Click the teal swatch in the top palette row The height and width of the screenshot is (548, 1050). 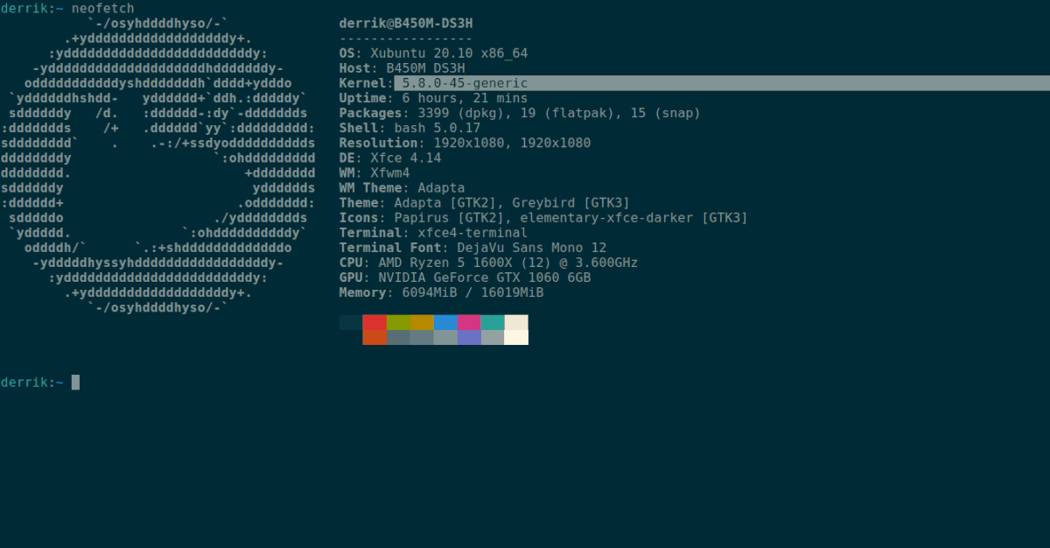click(493, 322)
